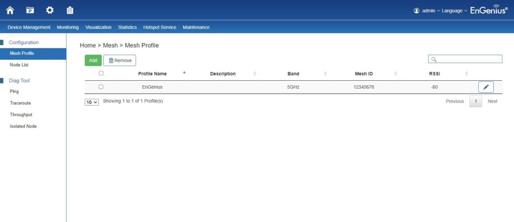Open Node List in the sidebar

point(20,65)
